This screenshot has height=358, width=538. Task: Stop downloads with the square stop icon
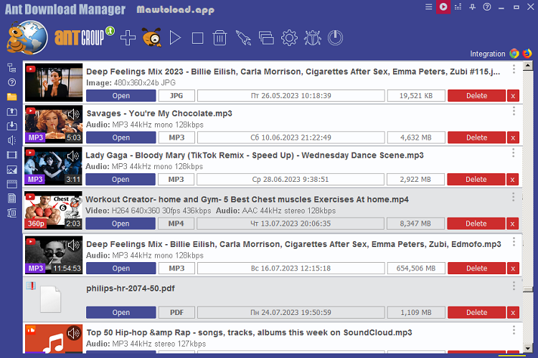pos(198,38)
